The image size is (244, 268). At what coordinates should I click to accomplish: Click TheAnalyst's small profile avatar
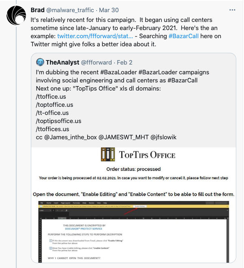point(40,62)
